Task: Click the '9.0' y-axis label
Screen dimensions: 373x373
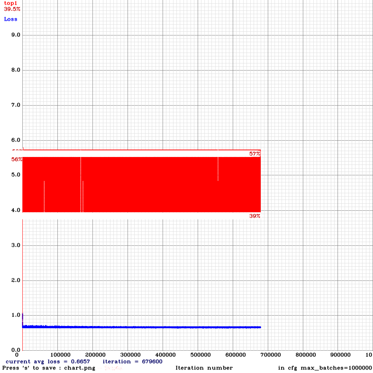Action: point(16,35)
